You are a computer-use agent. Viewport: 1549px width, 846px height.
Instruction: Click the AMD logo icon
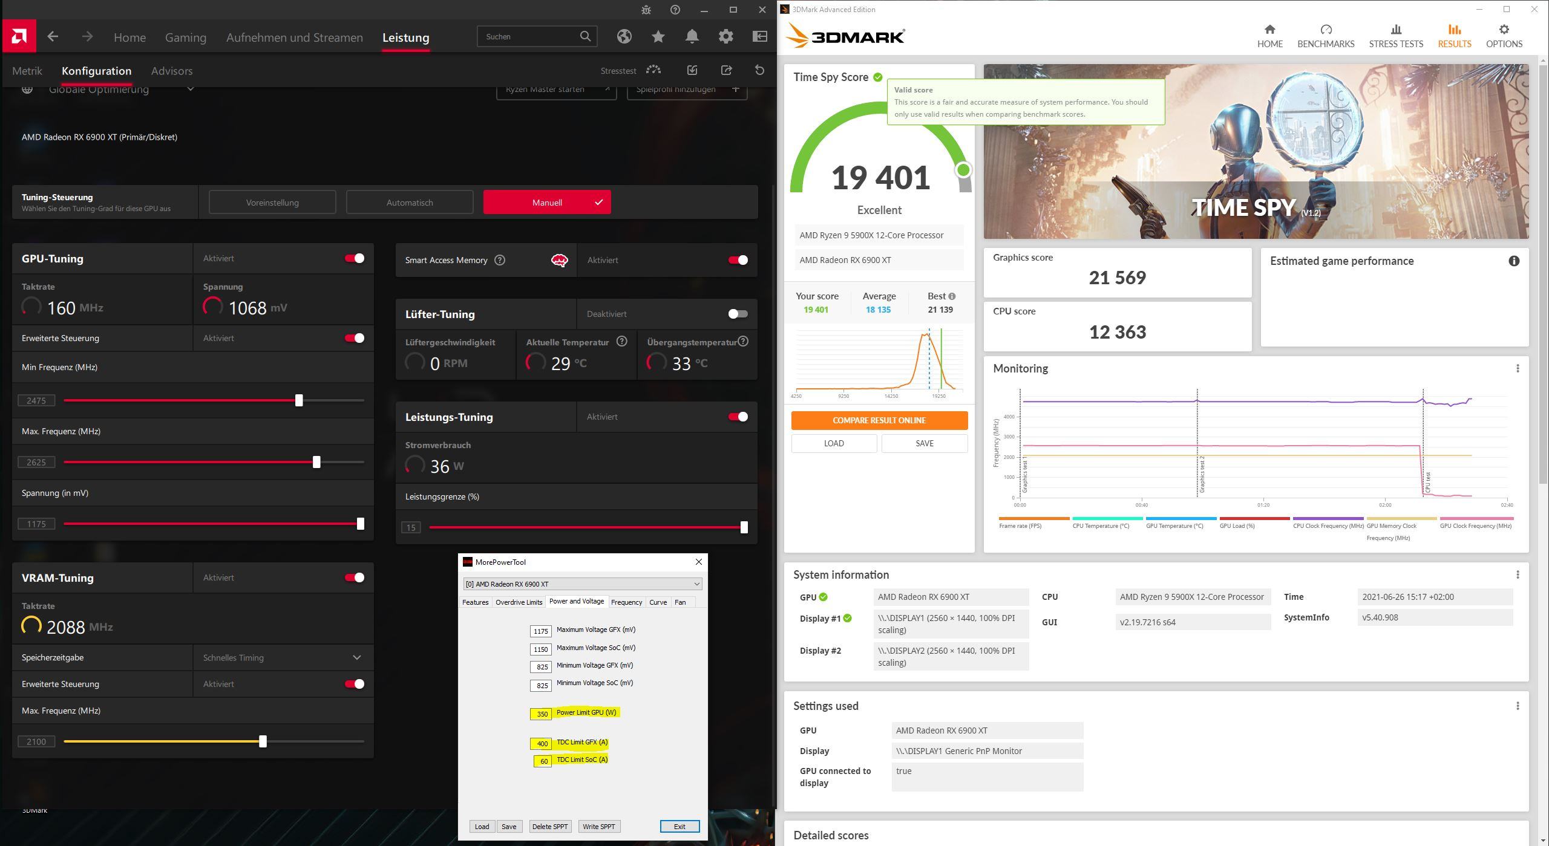click(19, 36)
